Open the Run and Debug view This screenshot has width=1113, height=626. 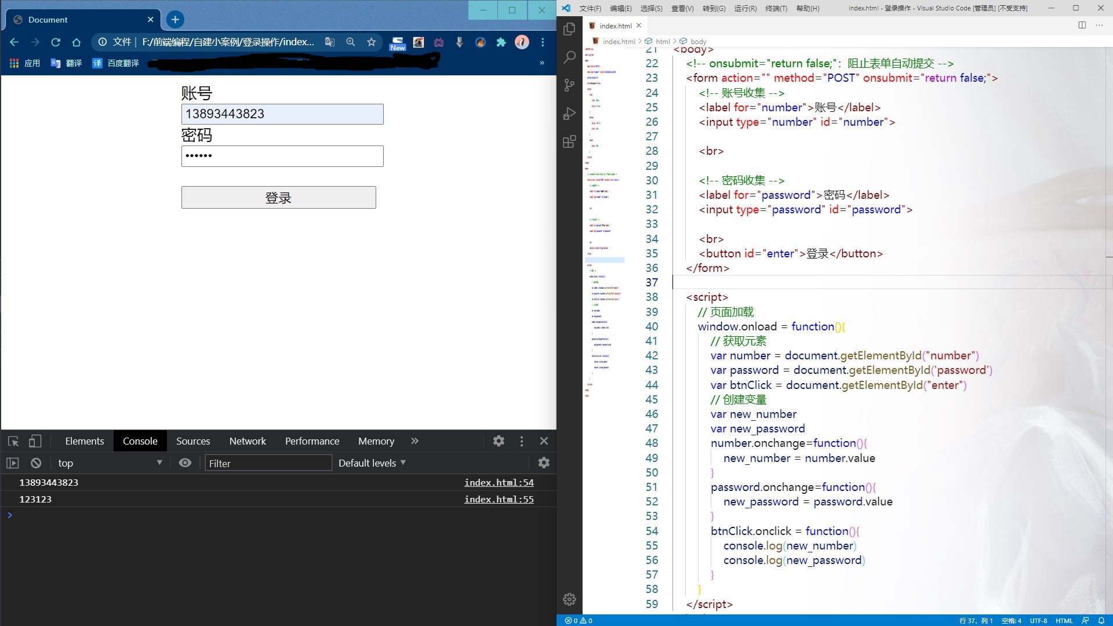pos(569,114)
